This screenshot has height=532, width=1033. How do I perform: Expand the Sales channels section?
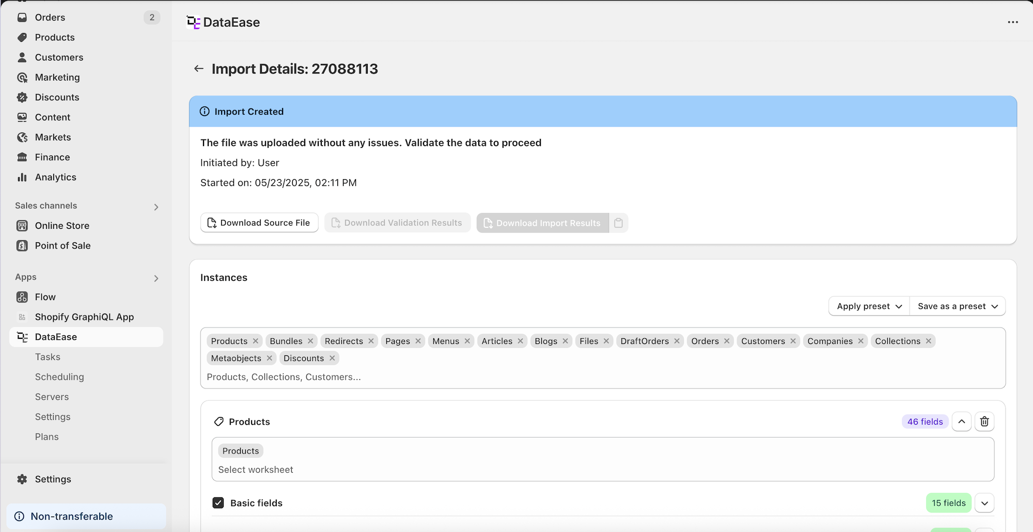(156, 207)
